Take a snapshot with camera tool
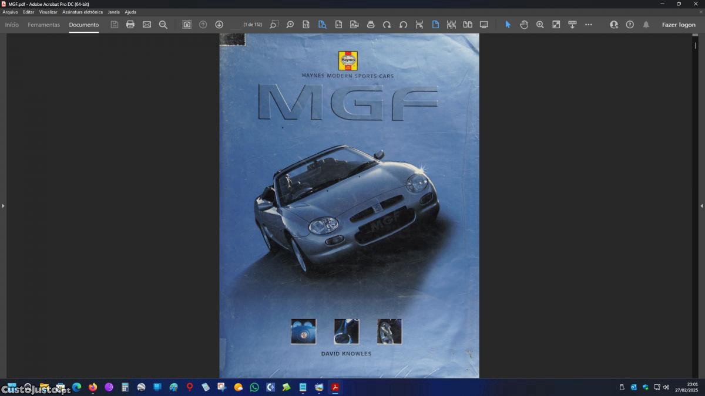The image size is (705, 396). tap(187, 25)
